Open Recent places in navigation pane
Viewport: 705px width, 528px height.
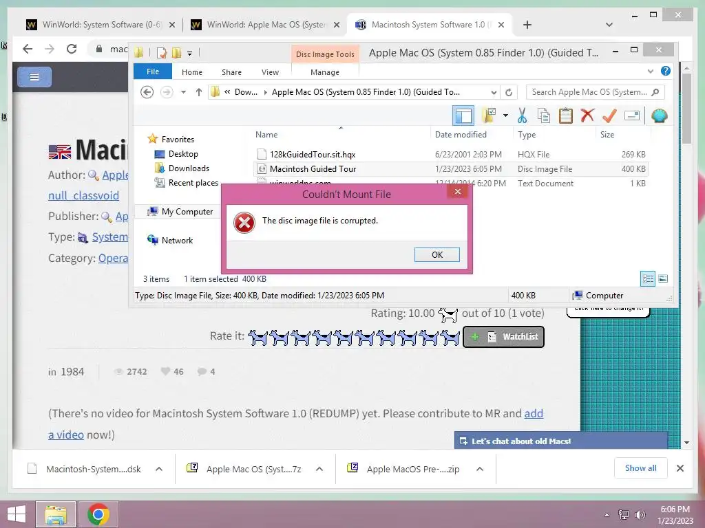[193, 182]
